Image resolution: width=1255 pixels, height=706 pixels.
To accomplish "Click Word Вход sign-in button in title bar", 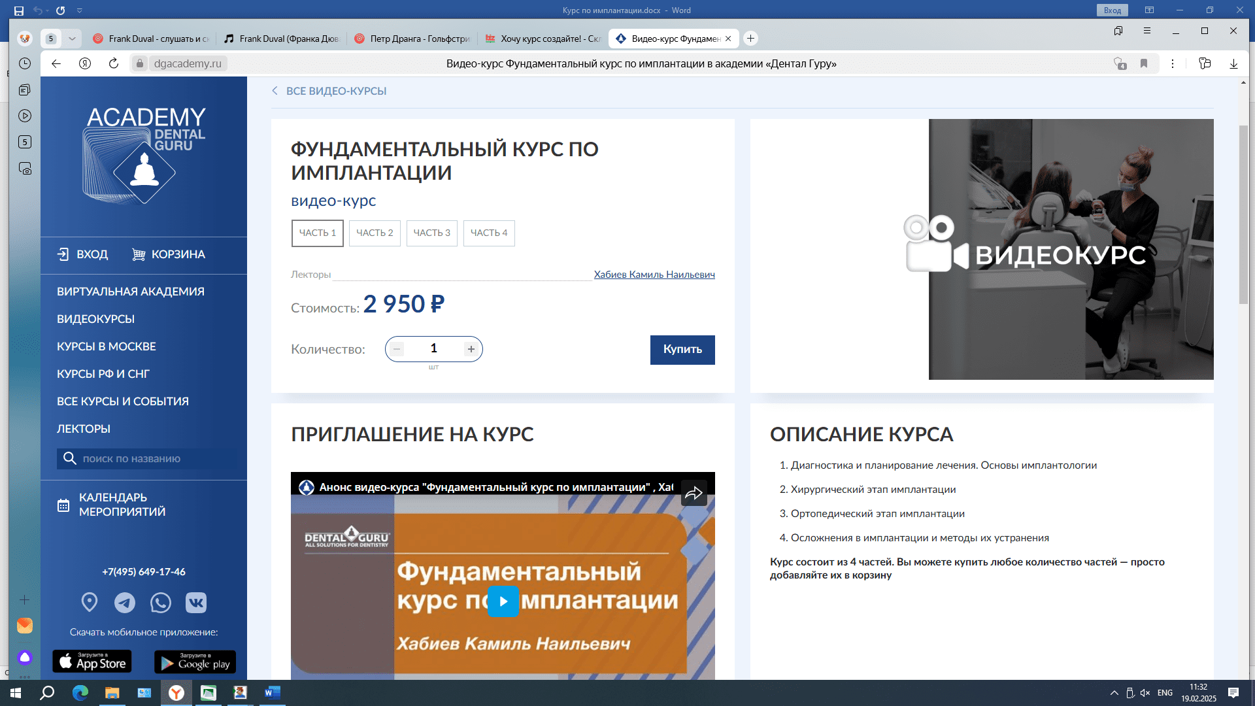I will [x=1113, y=10].
